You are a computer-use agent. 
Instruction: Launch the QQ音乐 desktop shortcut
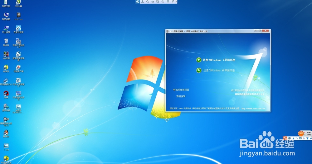(6, 69)
